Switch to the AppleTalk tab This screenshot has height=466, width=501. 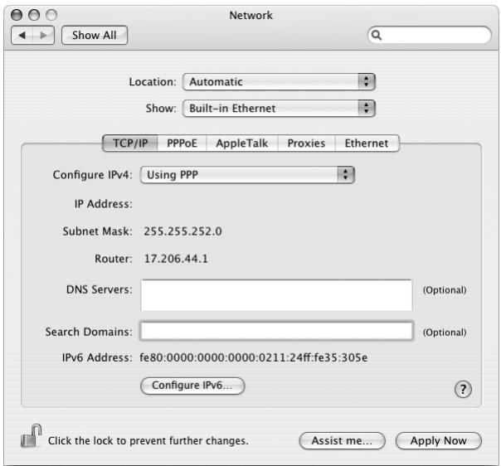[242, 143]
